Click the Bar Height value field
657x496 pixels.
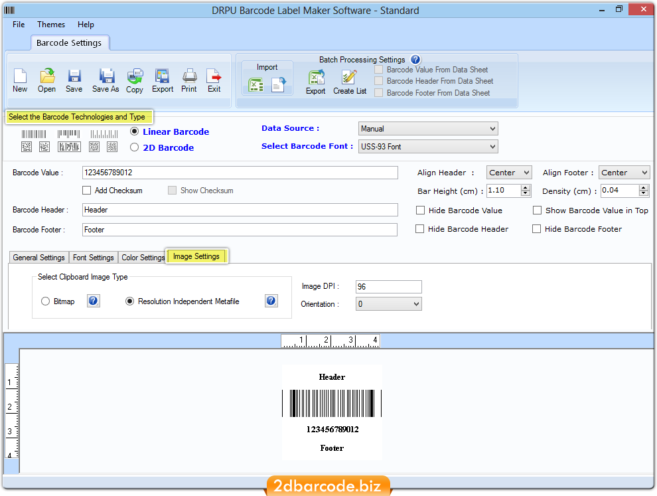(504, 191)
